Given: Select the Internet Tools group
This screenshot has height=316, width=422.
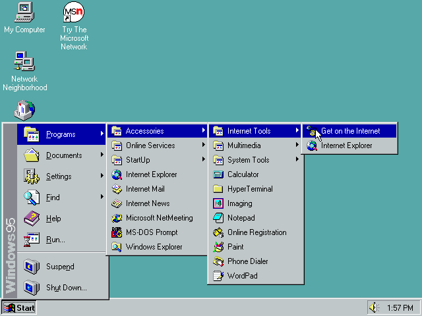Looking at the screenshot, I should point(256,131).
